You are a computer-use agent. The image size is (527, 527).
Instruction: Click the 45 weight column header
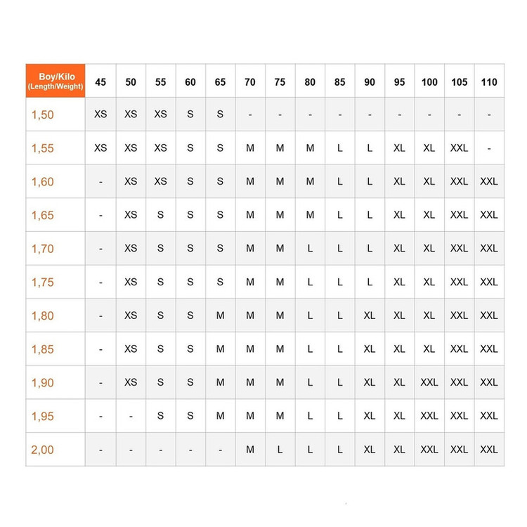(100, 82)
